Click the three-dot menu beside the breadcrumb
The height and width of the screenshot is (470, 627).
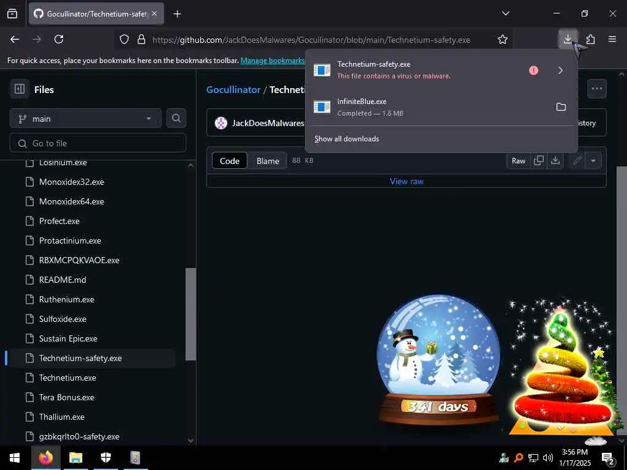tap(596, 89)
